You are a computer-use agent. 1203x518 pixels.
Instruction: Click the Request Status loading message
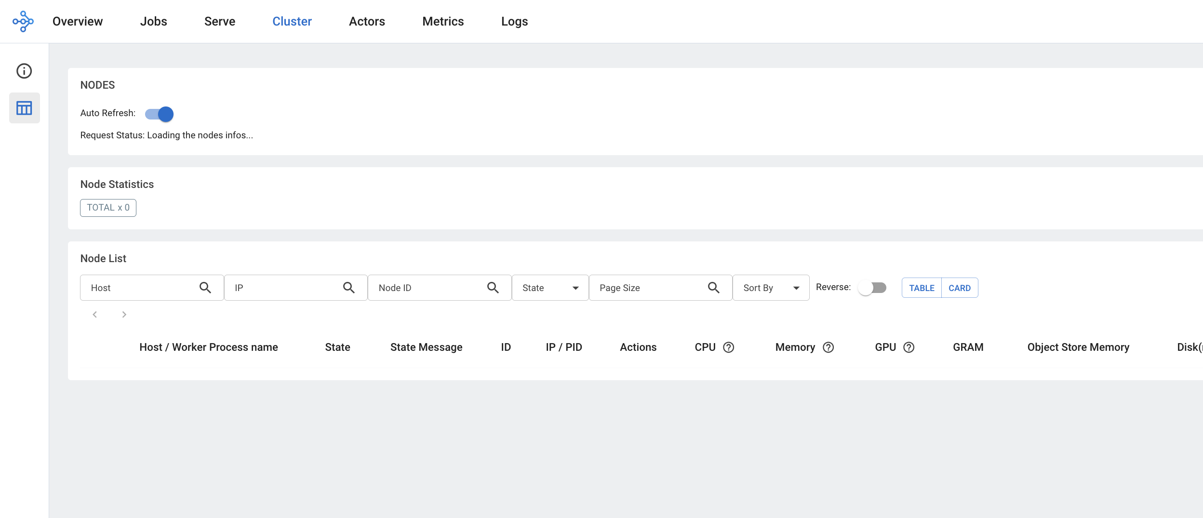point(167,135)
